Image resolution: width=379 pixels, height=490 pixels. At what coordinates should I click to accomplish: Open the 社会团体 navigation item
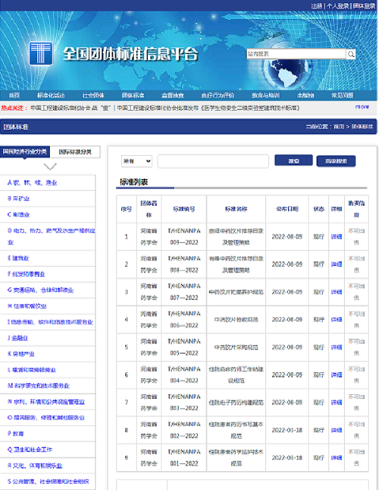point(93,95)
